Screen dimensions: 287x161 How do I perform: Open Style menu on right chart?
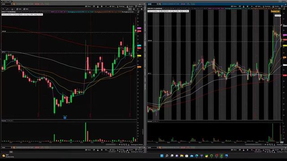(x=258, y=6)
